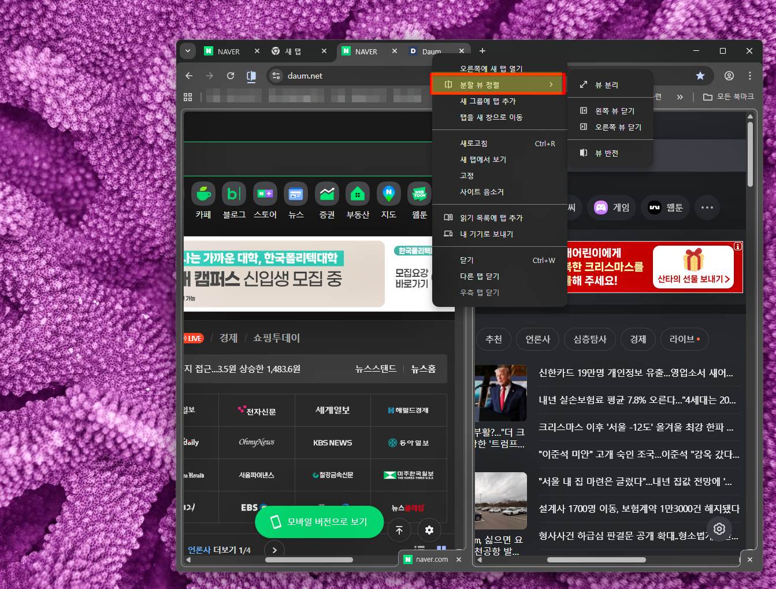Click the 모바일 버전으로 보기 button

(x=319, y=522)
